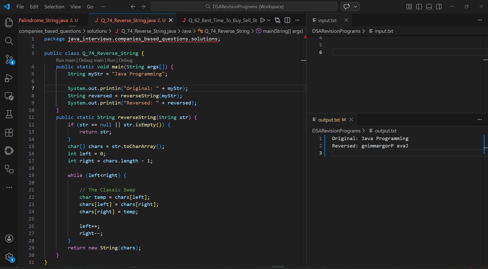Open more actions for input.txt editor group

click(x=479, y=20)
